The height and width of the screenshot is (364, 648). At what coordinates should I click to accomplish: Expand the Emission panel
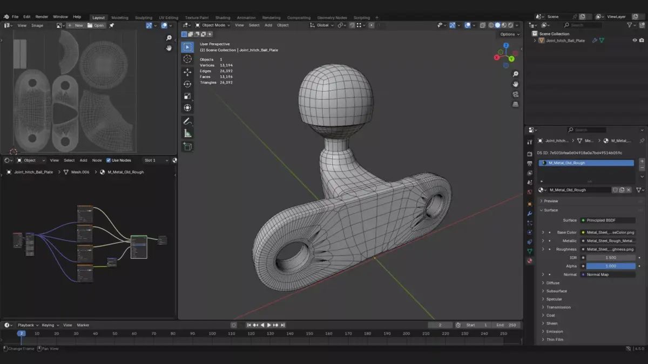point(554,332)
